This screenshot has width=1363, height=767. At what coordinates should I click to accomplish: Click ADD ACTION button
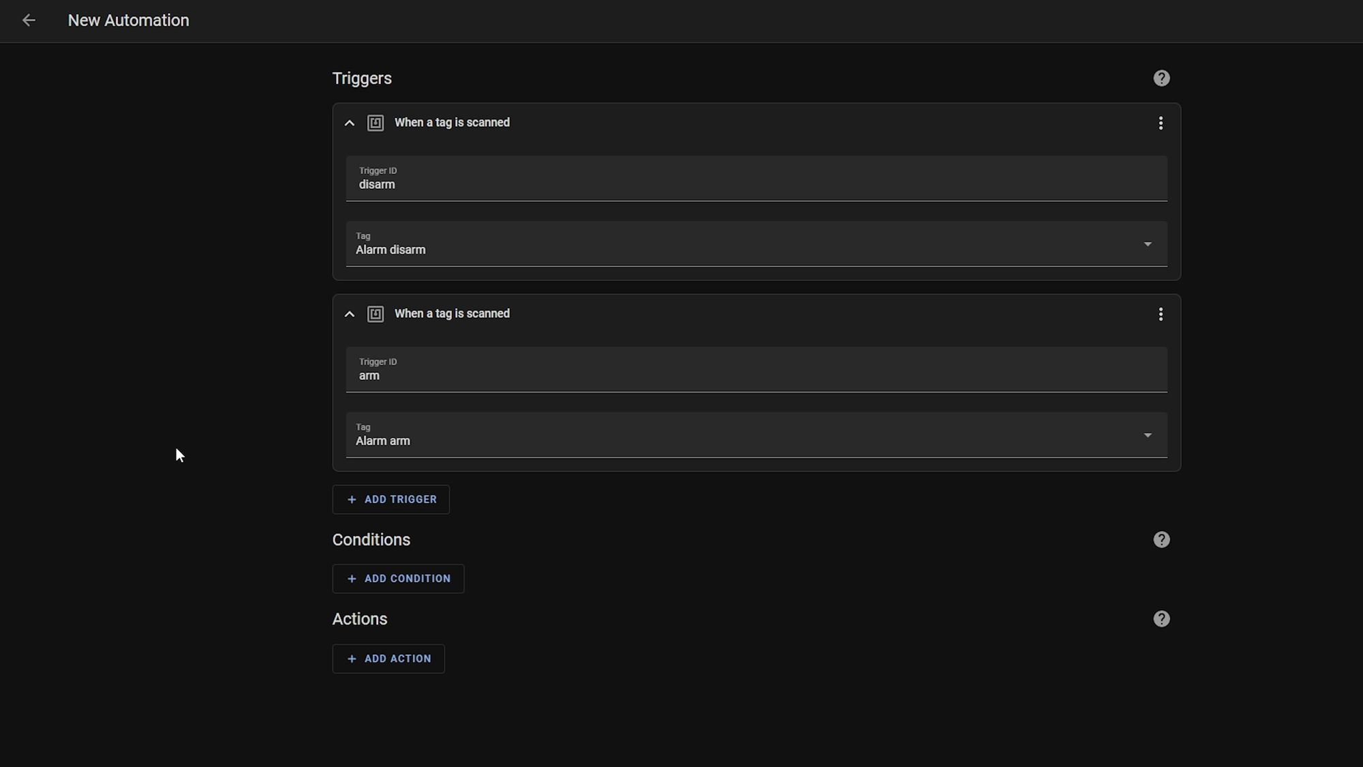(x=388, y=659)
